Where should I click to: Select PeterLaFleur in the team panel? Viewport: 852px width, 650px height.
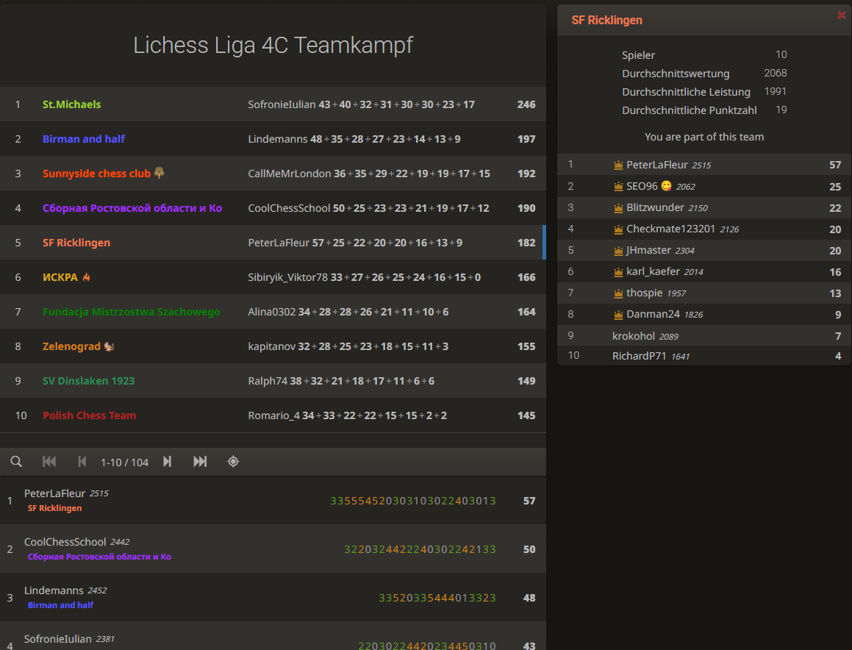(654, 164)
